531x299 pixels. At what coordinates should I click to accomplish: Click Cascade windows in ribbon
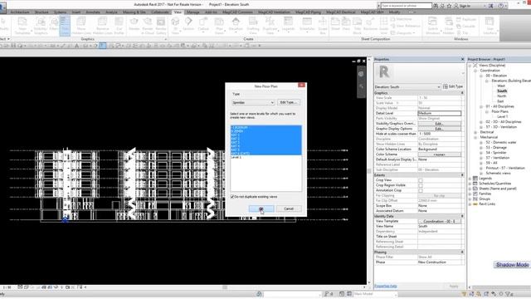pos(466,26)
